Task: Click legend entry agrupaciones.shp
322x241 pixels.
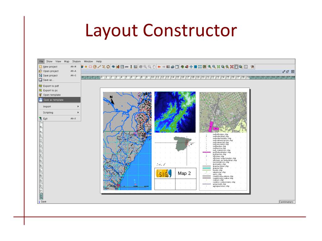Action: point(221,186)
